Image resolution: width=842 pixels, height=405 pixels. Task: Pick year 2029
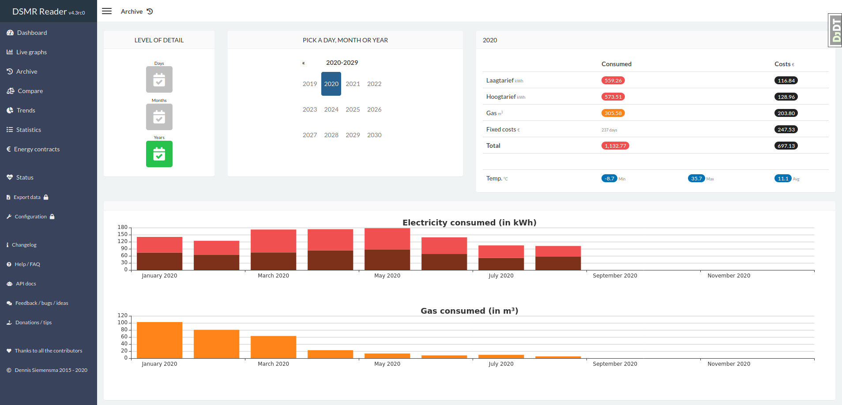(x=353, y=135)
